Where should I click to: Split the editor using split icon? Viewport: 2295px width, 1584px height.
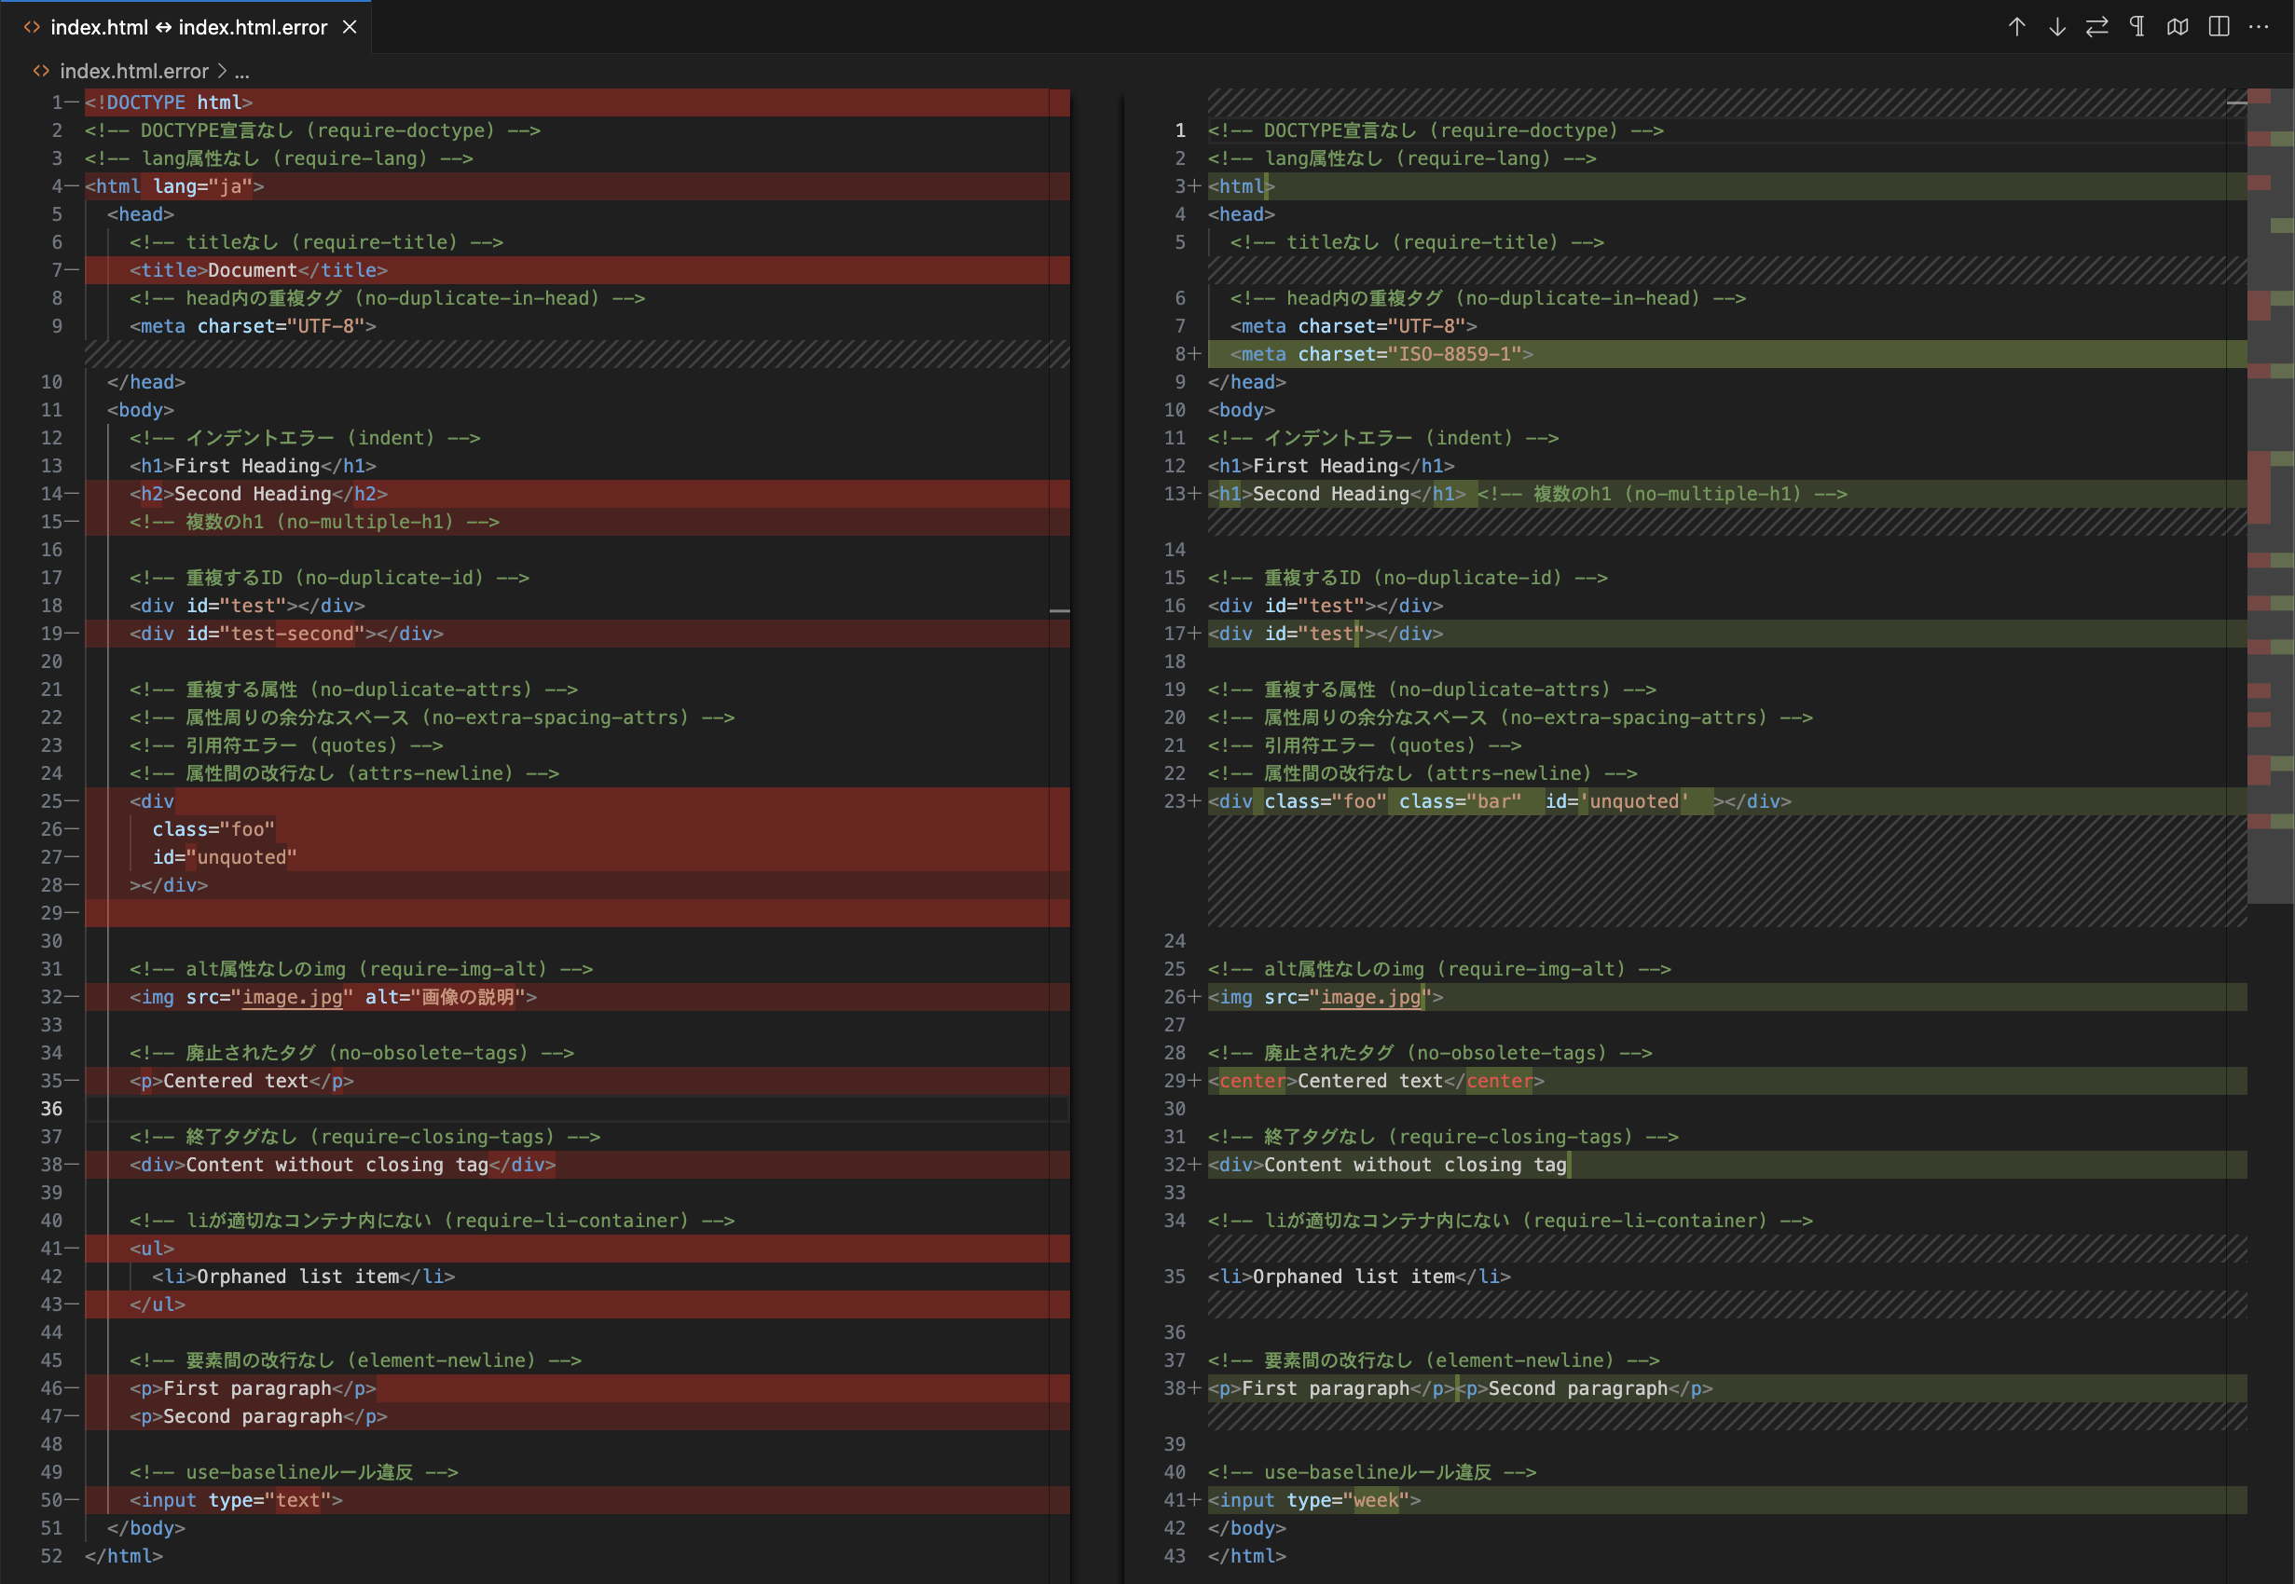(x=2219, y=27)
